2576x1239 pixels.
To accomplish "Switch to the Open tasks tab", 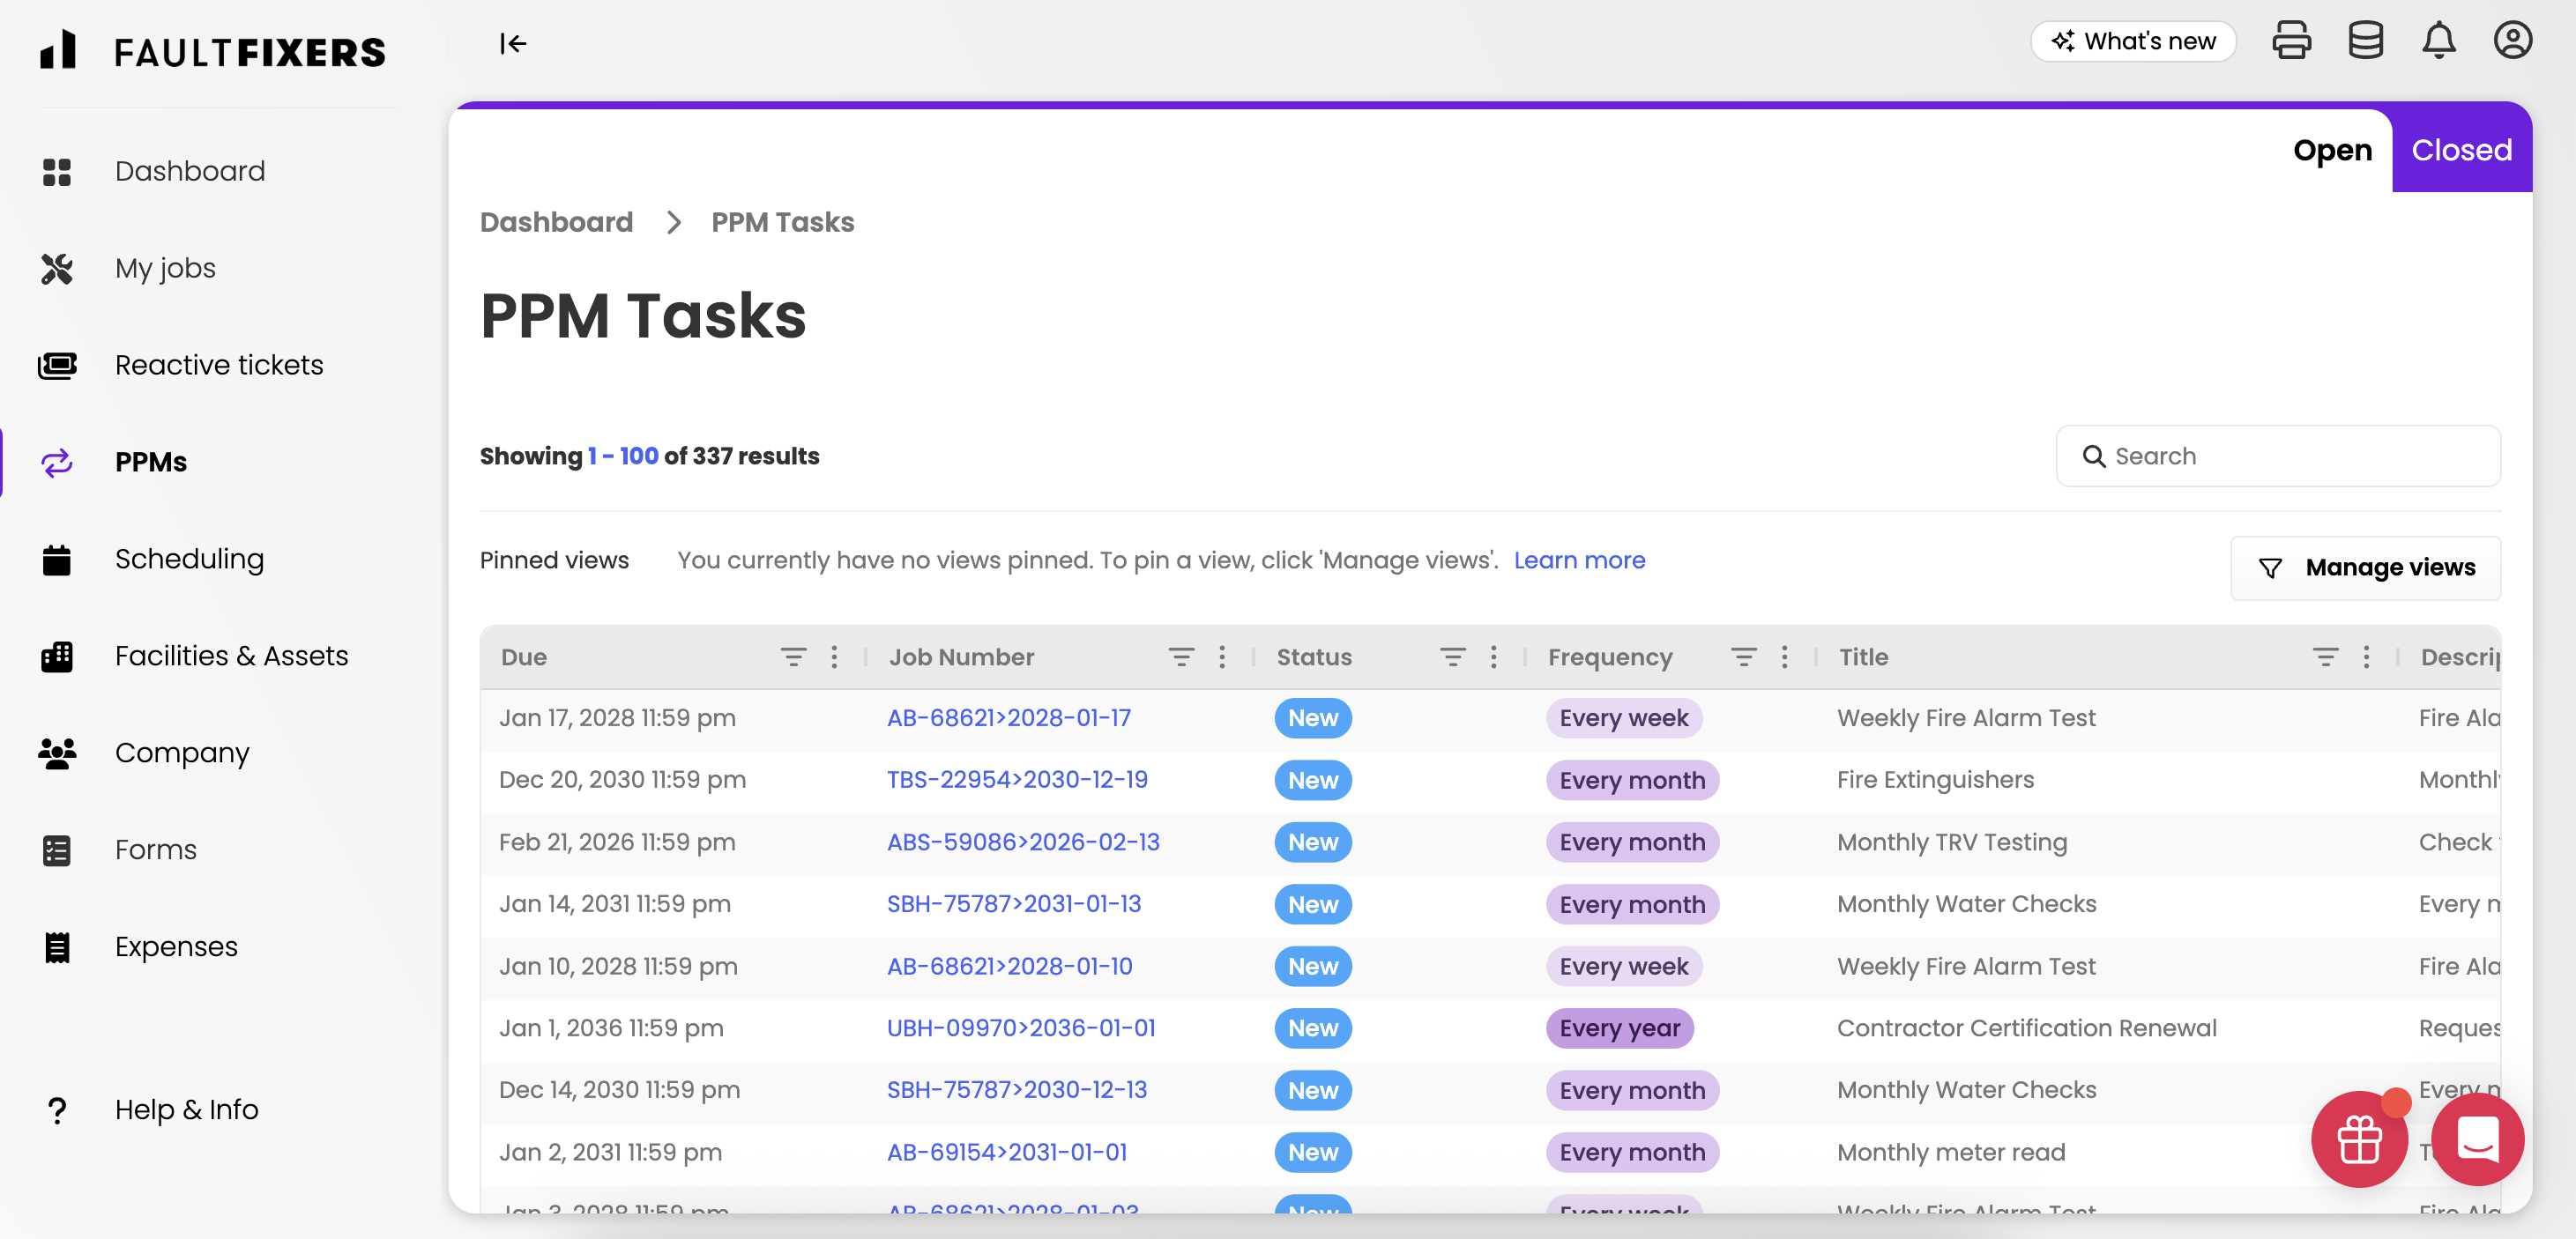I will coord(2332,149).
